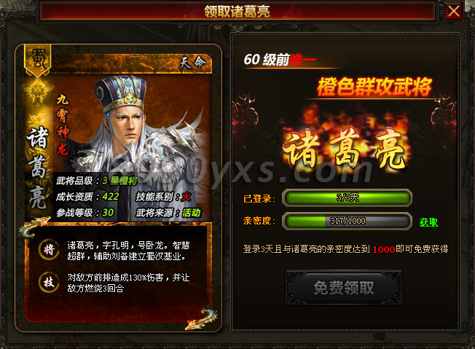The height and width of the screenshot is (349, 475).
Task: Click the gold dragon ornament above name
Action: tap(37, 91)
